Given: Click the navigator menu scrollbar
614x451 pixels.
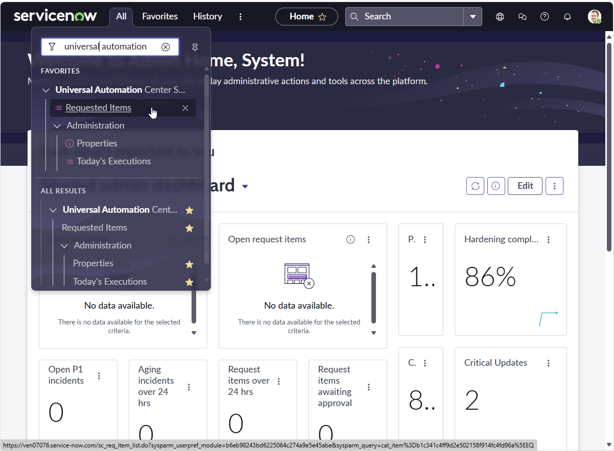Looking at the screenshot, I should pyautogui.click(x=206, y=168).
